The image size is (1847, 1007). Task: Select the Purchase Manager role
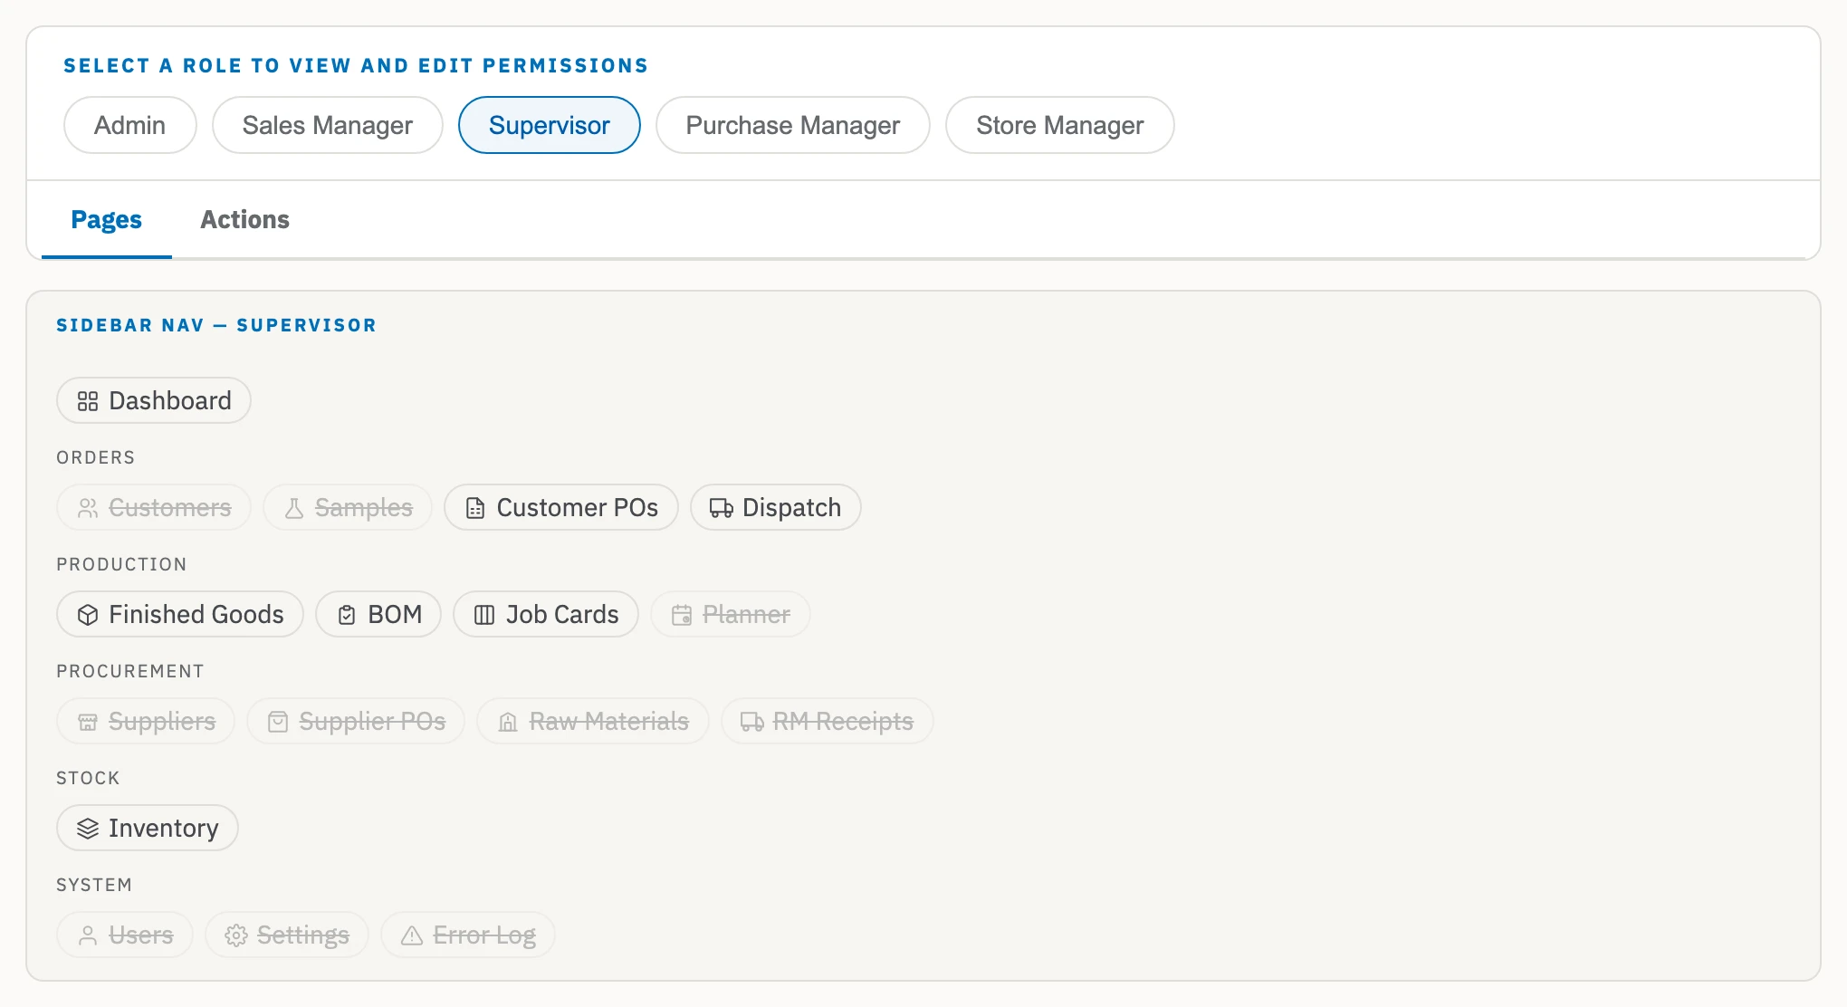[793, 125]
